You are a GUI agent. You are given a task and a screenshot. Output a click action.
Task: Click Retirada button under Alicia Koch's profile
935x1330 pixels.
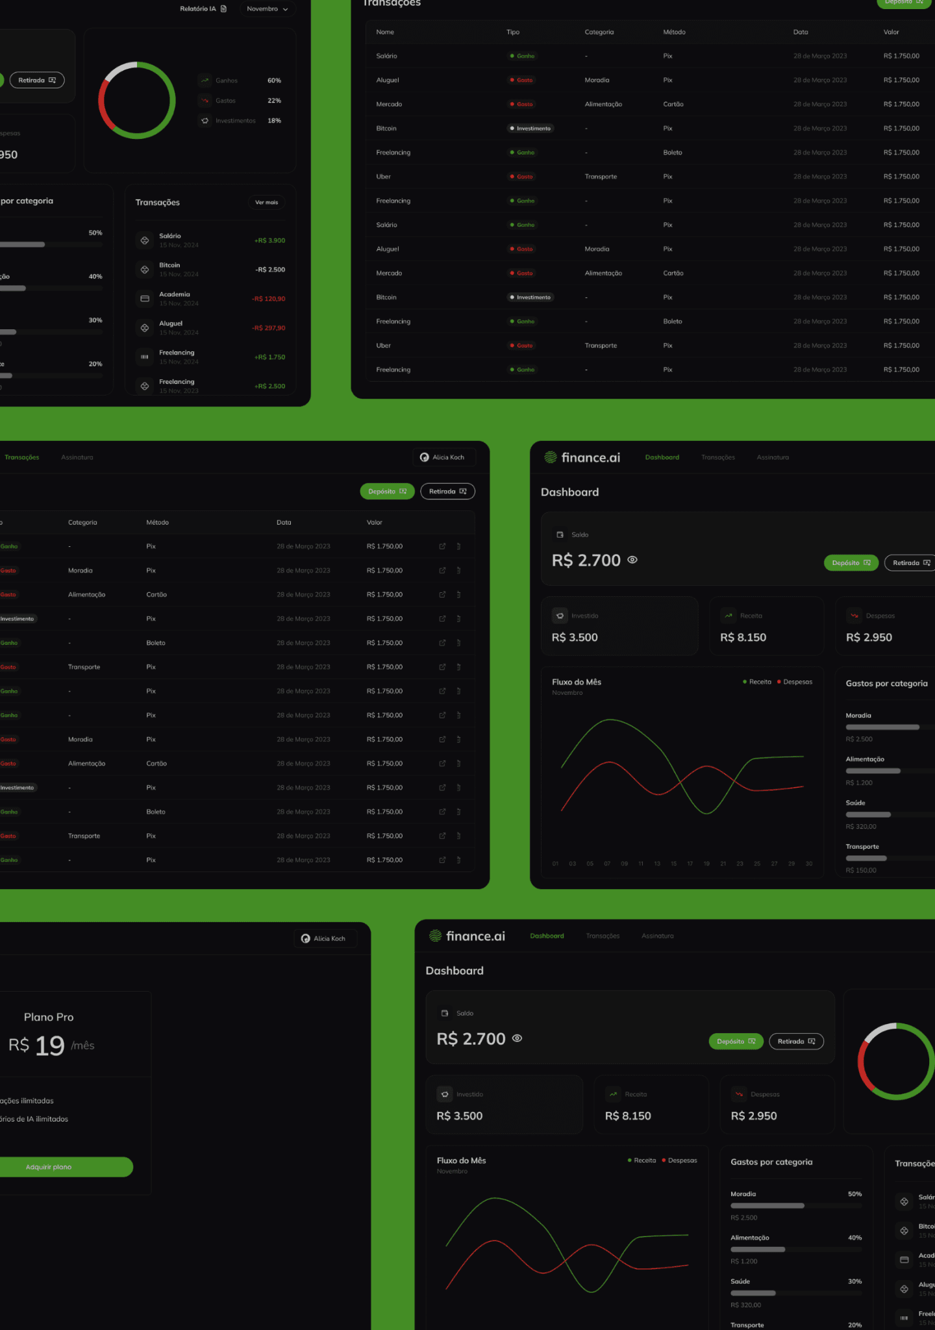tap(448, 492)
